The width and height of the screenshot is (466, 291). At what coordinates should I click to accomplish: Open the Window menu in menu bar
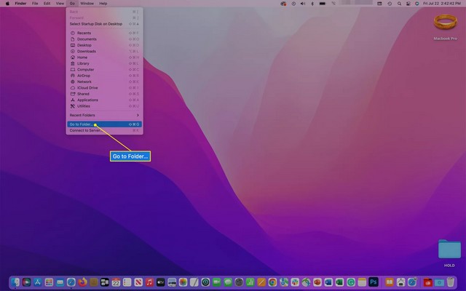[x=87, y=4]
